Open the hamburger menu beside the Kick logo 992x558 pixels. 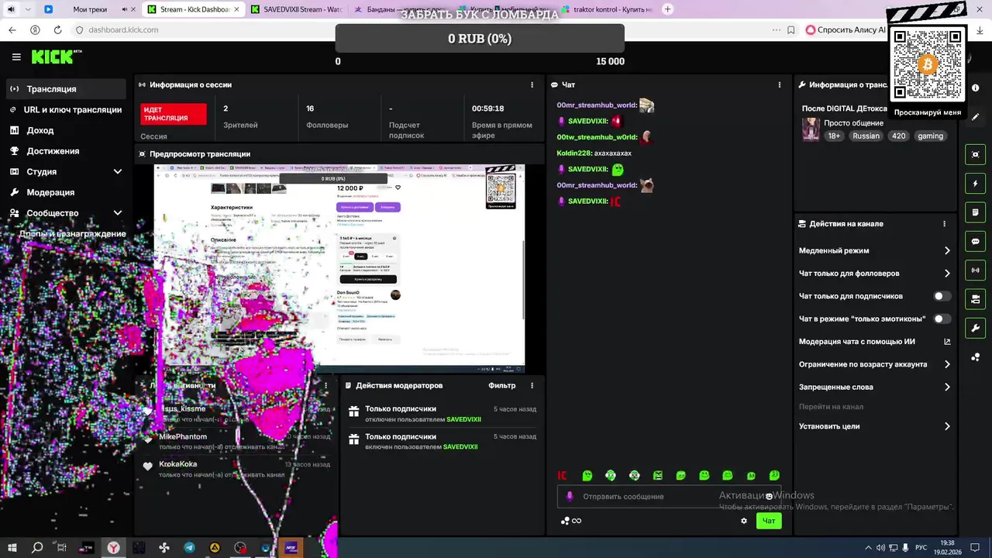click(x=16, y=57)
